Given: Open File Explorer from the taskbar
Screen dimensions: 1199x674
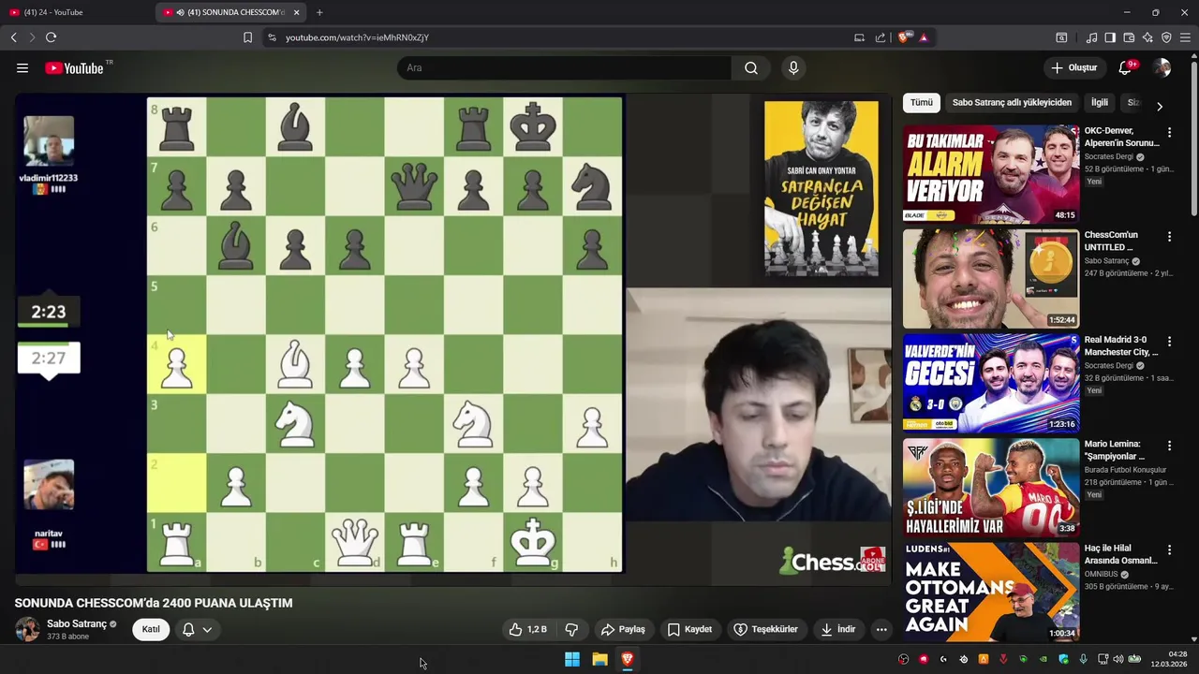Looking at the screenshot, I should pyautogui.click(x=599, y=659).
